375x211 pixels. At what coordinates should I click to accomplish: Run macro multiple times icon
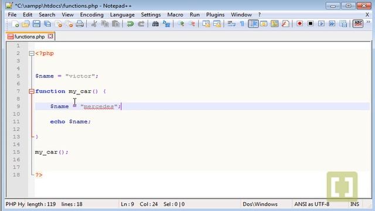click(x=332, y=23)
